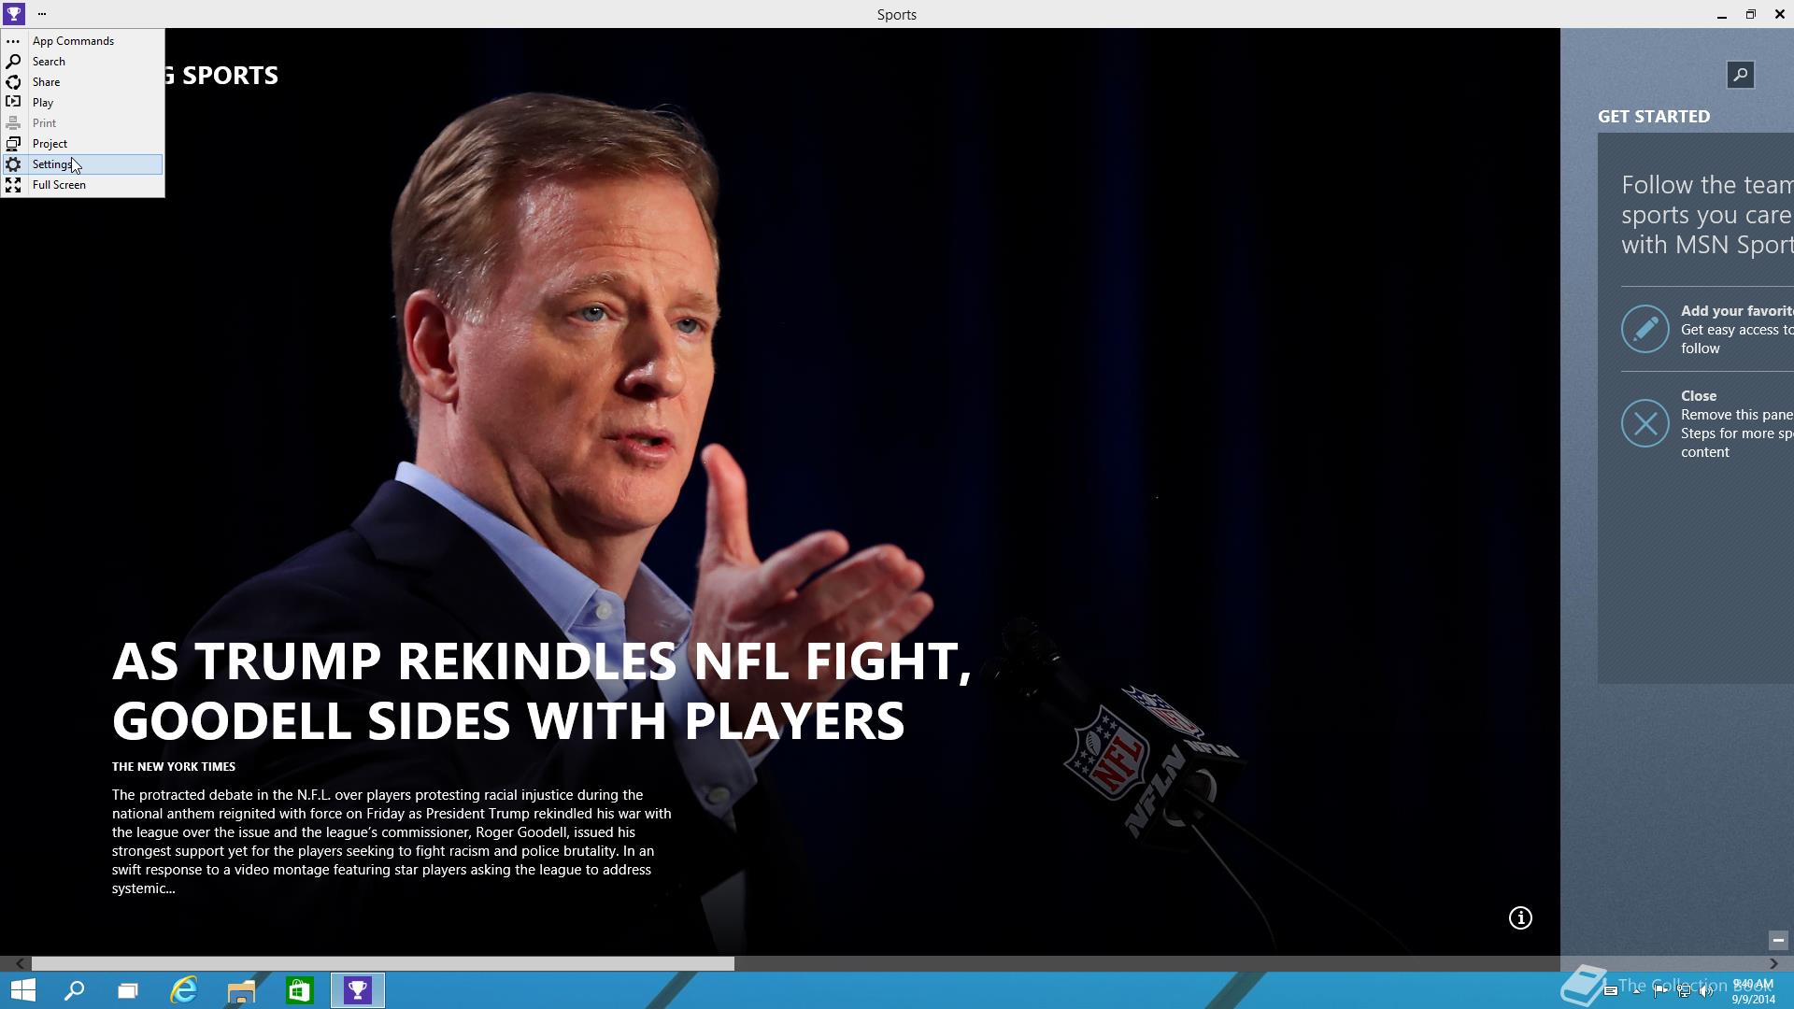
Task: Click the Sports trophy icon in title bar
Action: (x=14, y=14)
